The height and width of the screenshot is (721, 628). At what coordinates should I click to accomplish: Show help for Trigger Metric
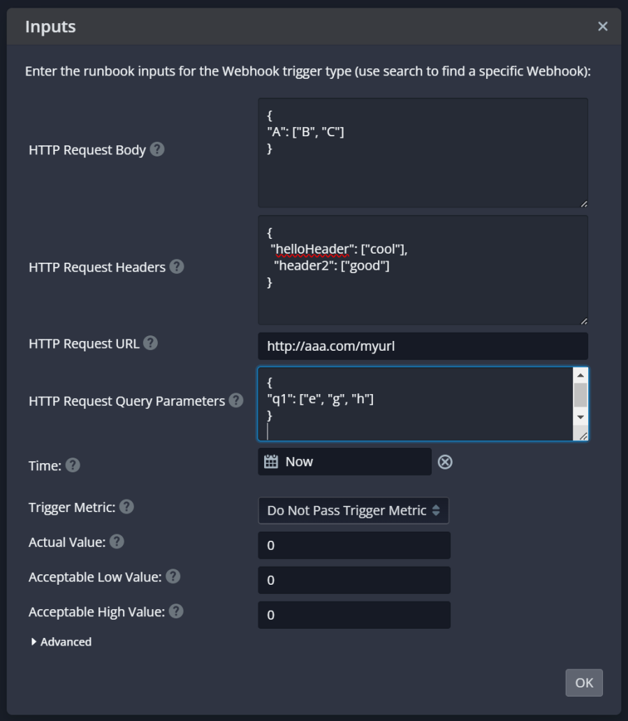click(126, 507)
